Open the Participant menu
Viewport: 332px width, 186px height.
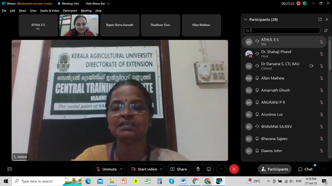pos(70,11)
